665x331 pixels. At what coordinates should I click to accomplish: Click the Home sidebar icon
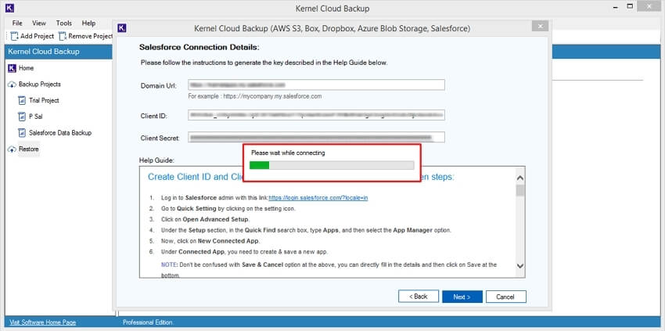(12, 68)
